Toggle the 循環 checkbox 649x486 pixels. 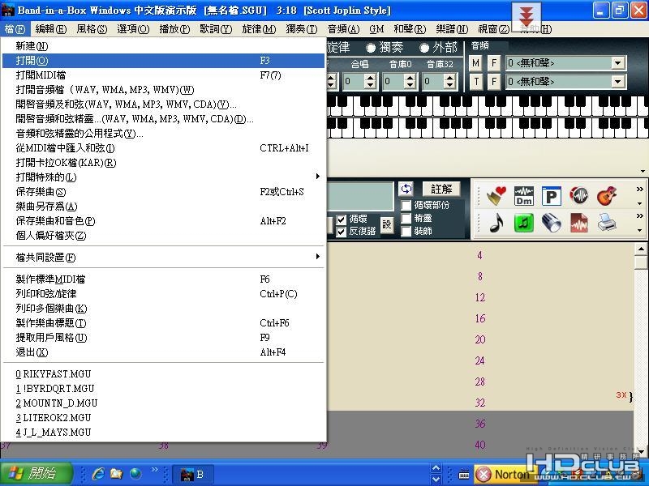click(x=341, y=220)
